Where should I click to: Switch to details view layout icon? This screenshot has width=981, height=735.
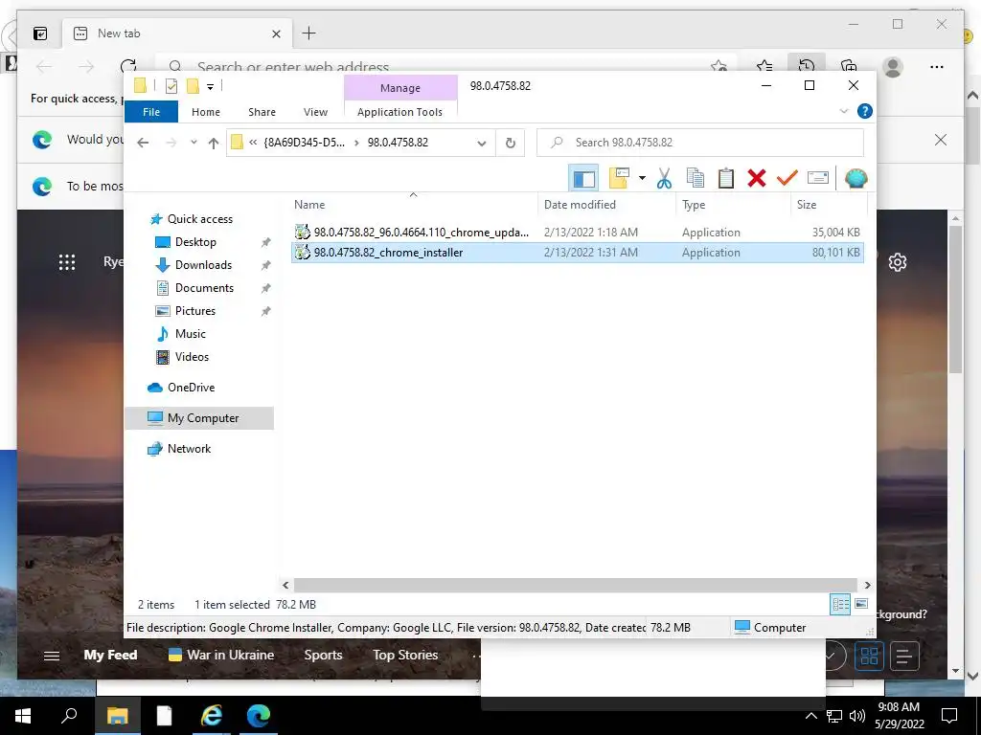(x=840, y=605)
